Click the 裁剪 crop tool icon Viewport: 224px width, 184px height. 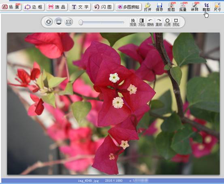(x=206, y=7)
